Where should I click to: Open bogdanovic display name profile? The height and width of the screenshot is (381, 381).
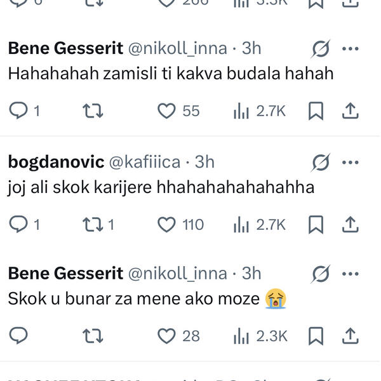coord(56,162)
